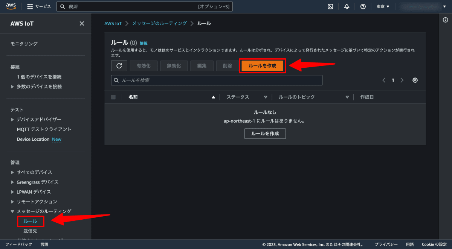Expand Greengrass デバイス
Screen dimensions: 452x249
pyautogui.click(x=12, y=182)
